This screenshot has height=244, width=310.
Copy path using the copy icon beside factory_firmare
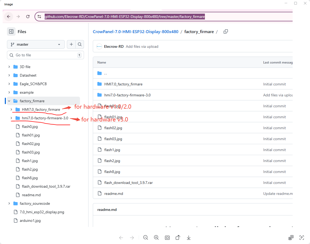[225, 32]
